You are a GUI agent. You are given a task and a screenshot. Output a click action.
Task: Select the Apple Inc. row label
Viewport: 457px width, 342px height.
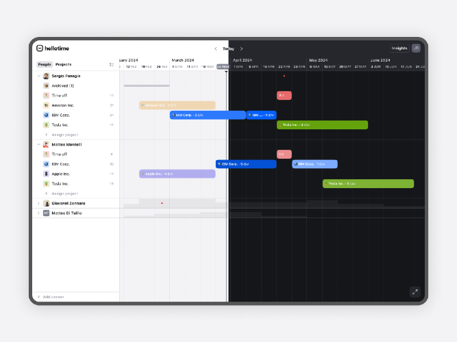[x=60, y=174]
